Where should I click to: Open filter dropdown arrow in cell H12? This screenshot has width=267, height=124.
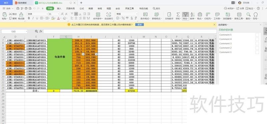[x=83, y=54]
